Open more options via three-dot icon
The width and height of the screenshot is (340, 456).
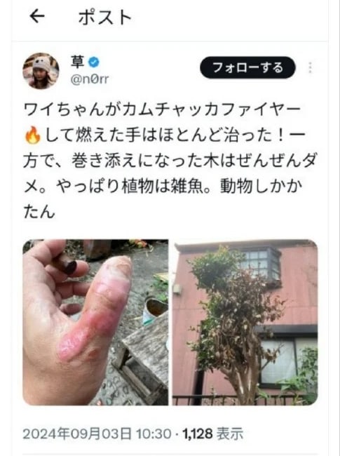[310, 68]
